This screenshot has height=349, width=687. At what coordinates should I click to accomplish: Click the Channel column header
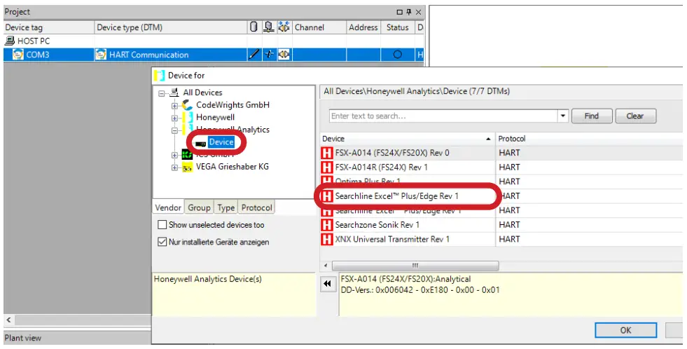pos(319,27)
